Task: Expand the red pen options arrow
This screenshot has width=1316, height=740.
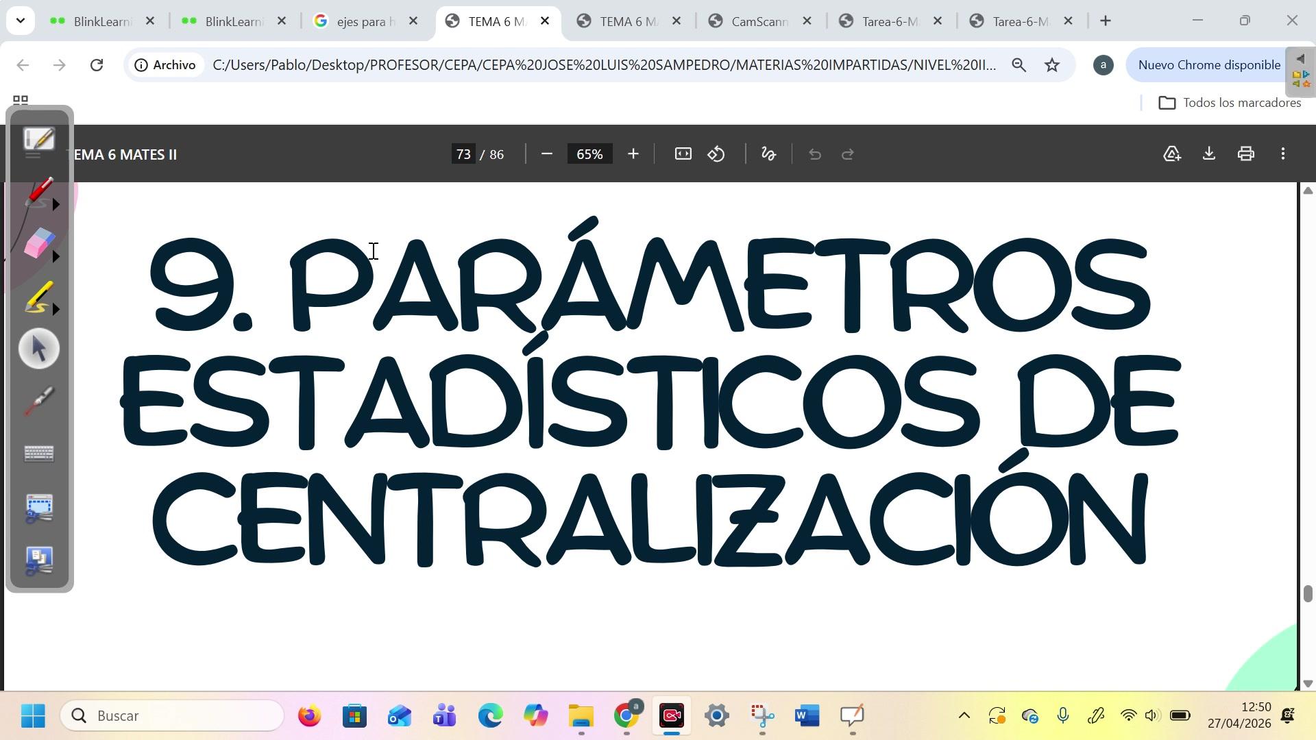Action: pyautogui.click(x=56, y=204)
